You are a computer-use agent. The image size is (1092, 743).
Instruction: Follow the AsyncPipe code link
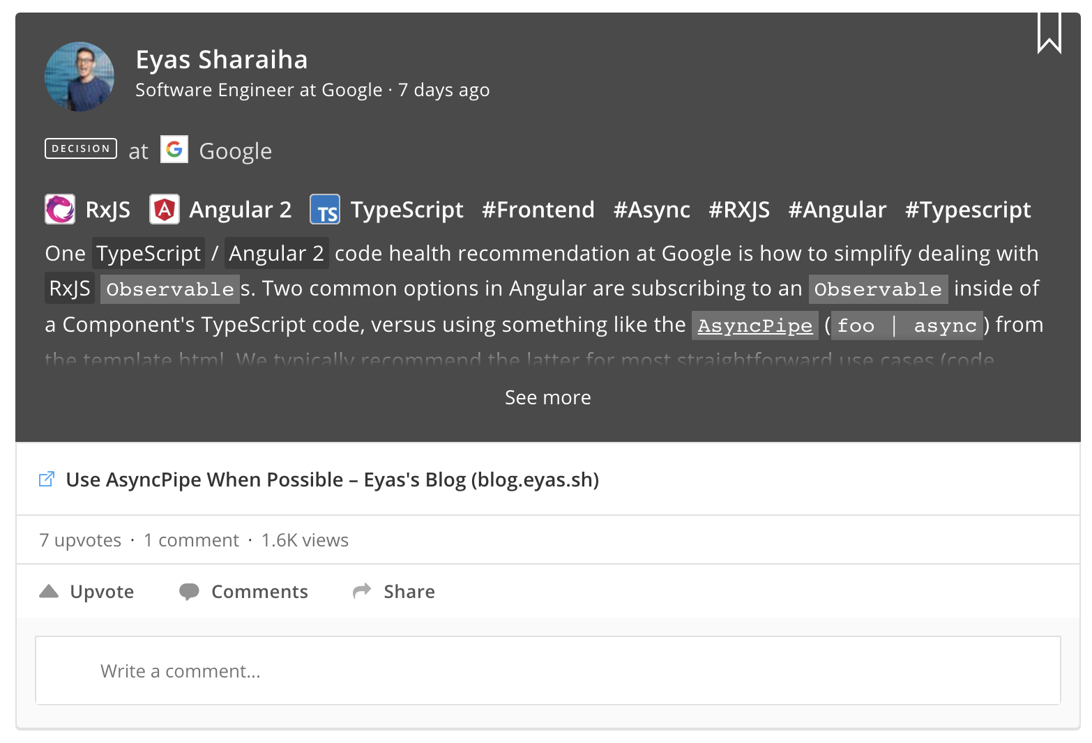coord(755,325)
